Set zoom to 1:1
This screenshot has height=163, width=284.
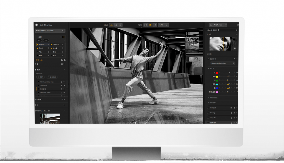pyautogui.click(x=154, y=25)
